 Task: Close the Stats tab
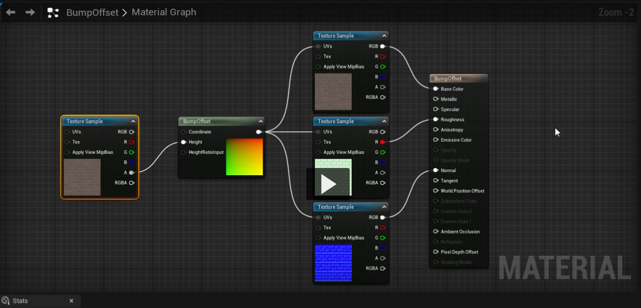pyautogui.click(x=72, y=301)
